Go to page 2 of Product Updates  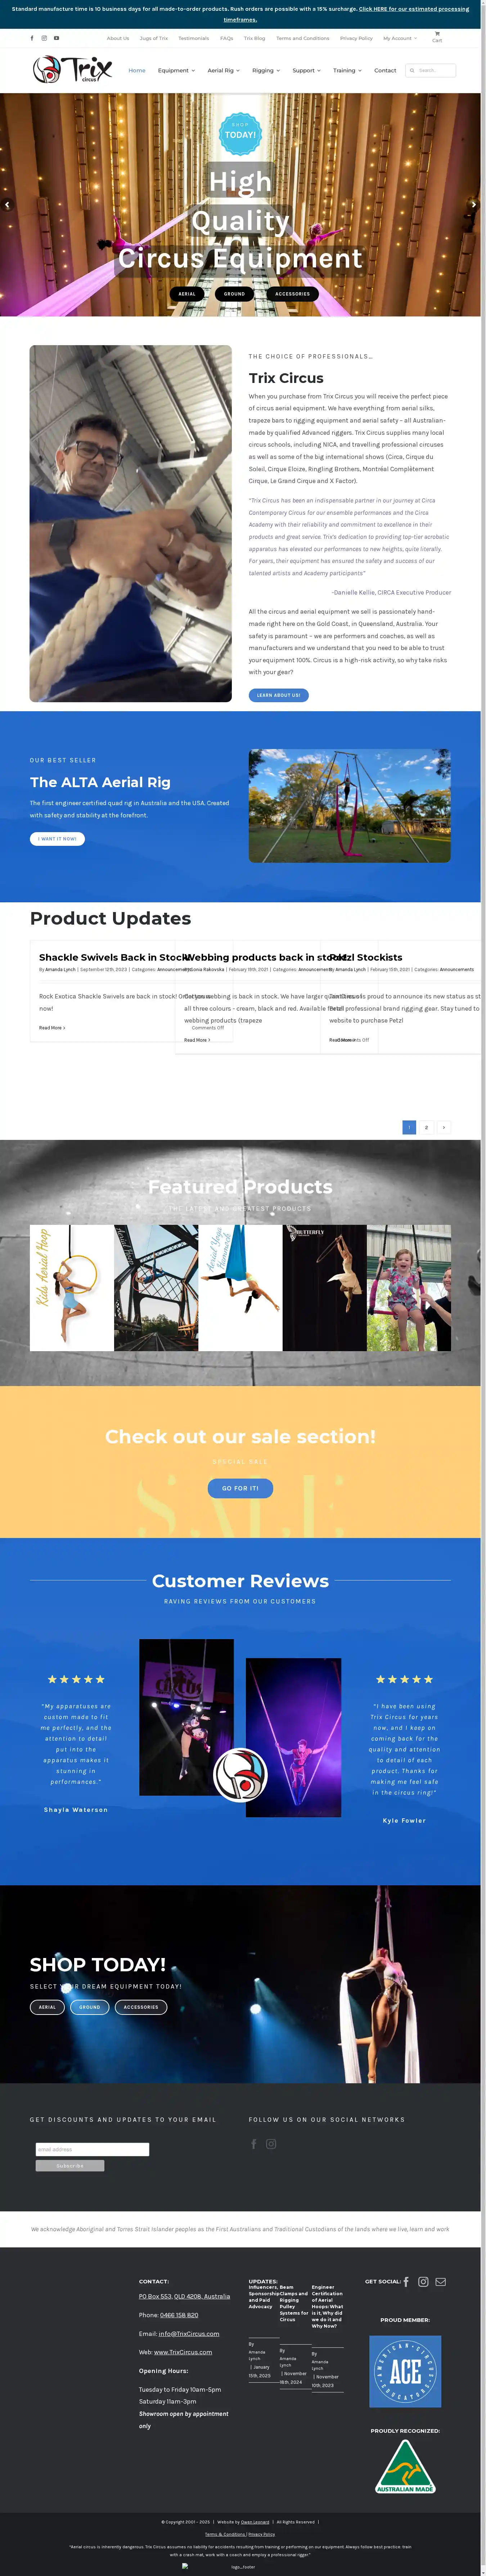426,1127
